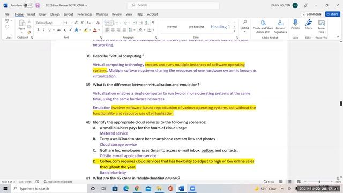Expand bullets list dropdown arrow
The height and width of the screenshot is (193, 343).
(x=111, y=23)
